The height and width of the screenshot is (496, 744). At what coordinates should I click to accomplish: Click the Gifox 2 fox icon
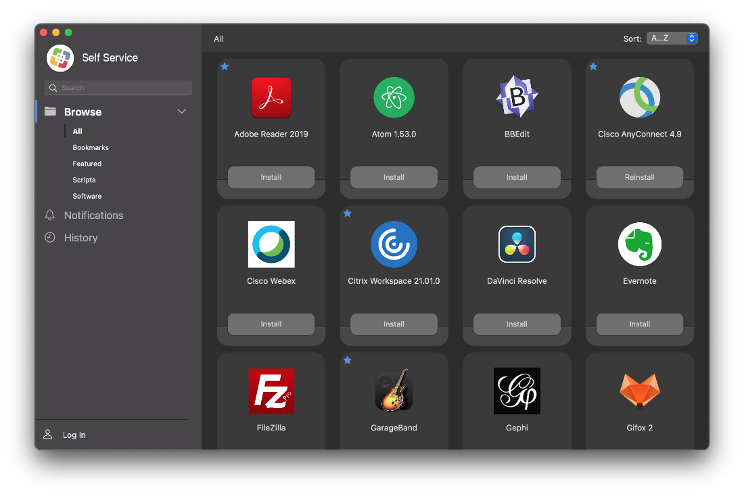coord(640,391)
